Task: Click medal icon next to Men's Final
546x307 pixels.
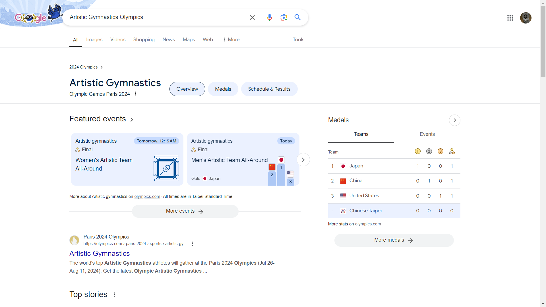Action: point(193,150)
